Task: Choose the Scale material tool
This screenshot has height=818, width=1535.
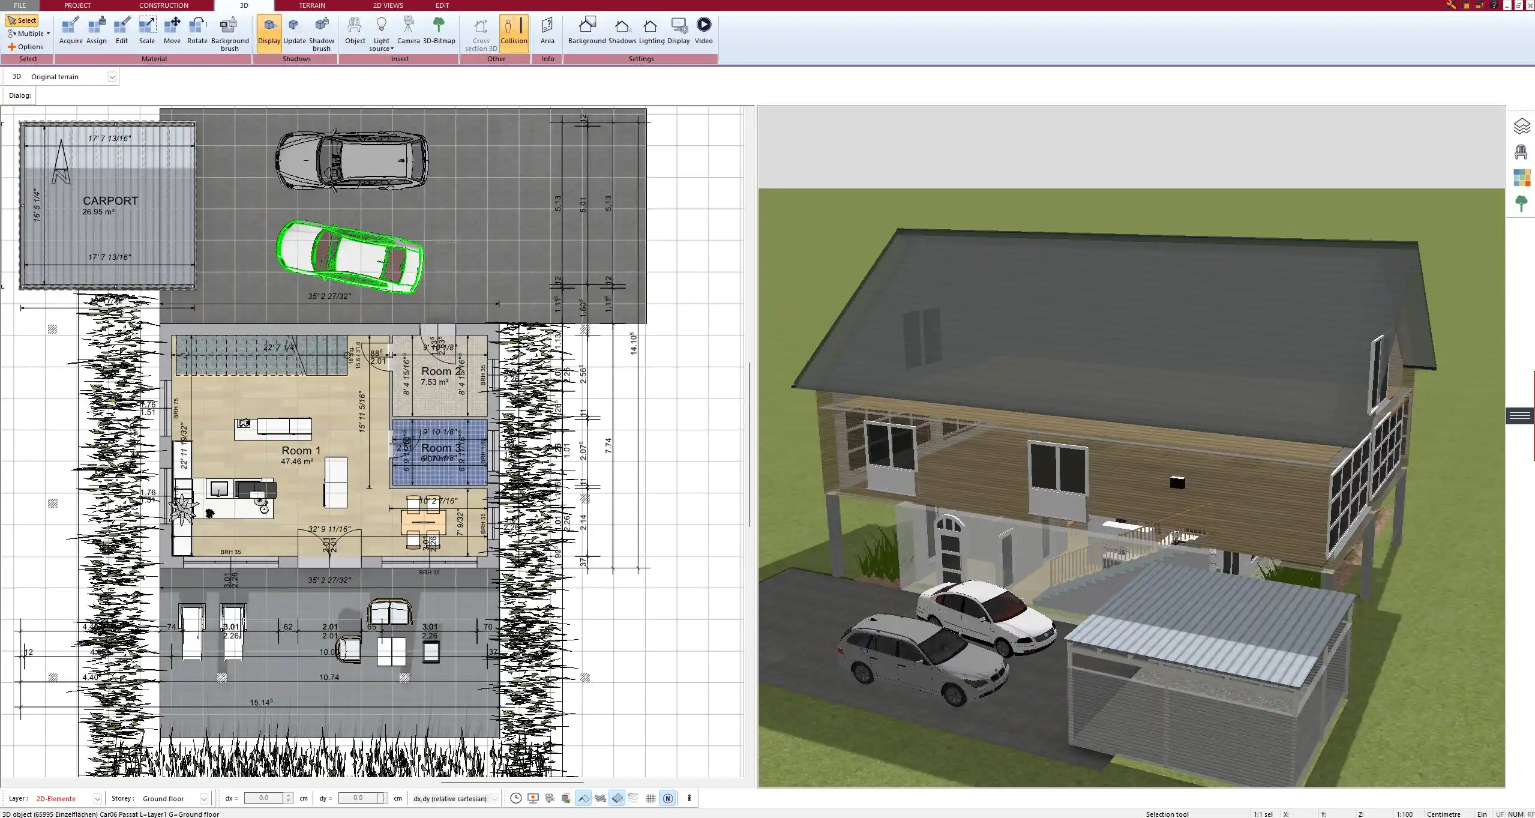Action: coord(147,31)
